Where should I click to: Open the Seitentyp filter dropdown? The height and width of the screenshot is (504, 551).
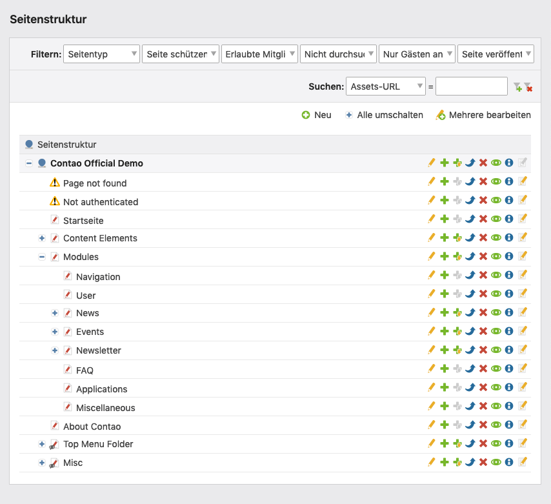pyautogui.click(x=101, y=54)
